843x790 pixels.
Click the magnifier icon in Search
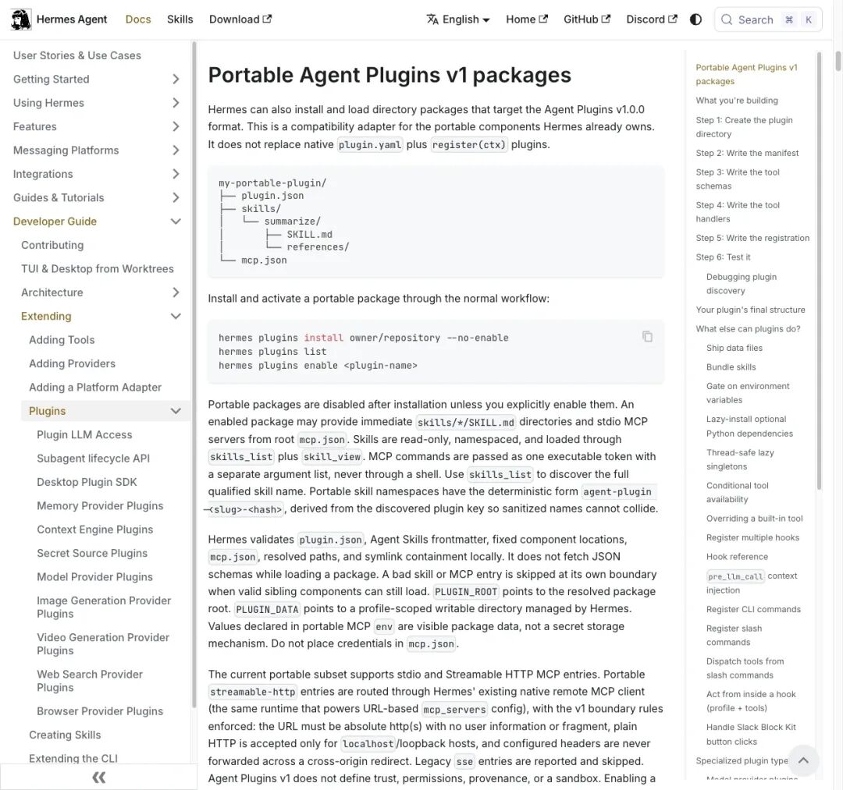727,19
